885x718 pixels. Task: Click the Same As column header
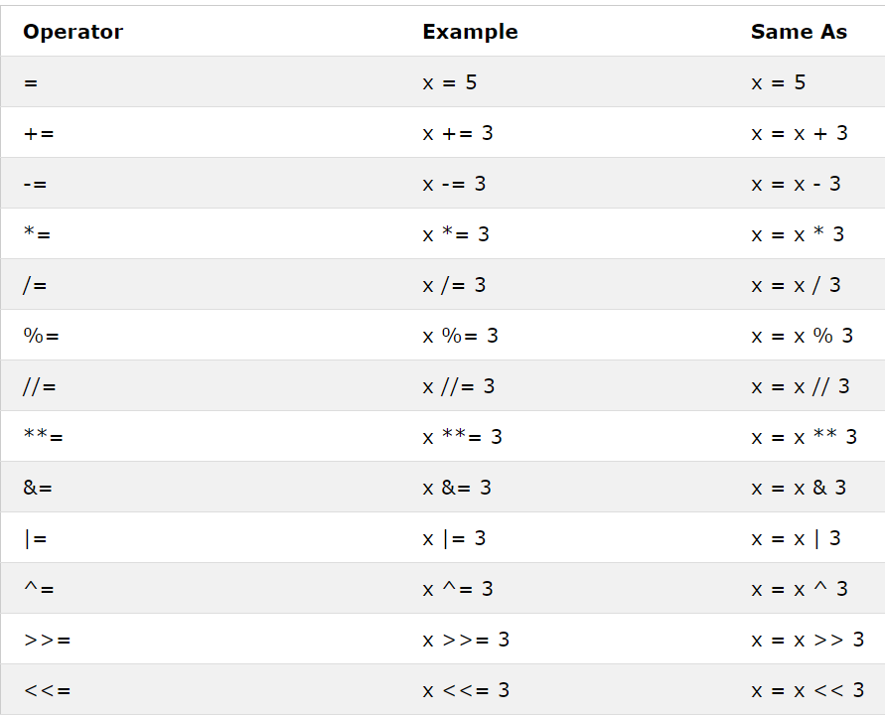tap(799, 32)
